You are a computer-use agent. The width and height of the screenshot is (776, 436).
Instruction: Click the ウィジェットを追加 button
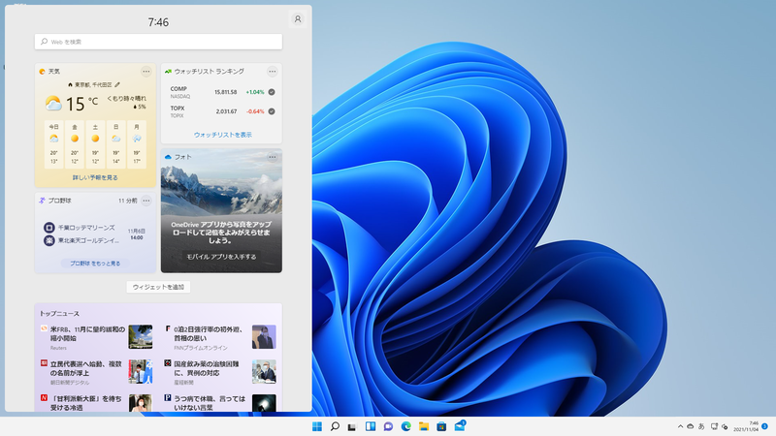click(x=158, y=287)
